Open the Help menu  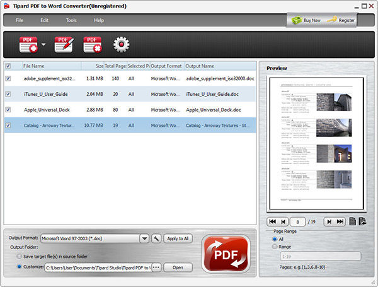[x=99, y=20]
